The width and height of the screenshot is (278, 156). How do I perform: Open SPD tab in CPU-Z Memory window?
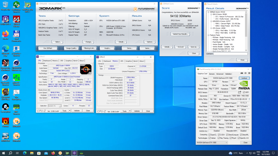click(122, 61)
